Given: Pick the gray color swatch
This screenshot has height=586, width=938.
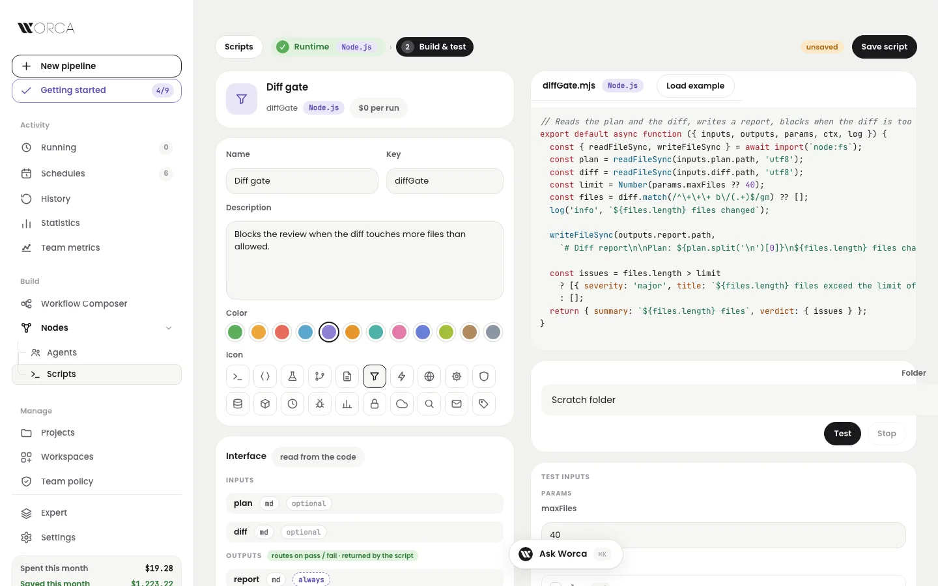Looking at the screenshot, I should [493, 332].
